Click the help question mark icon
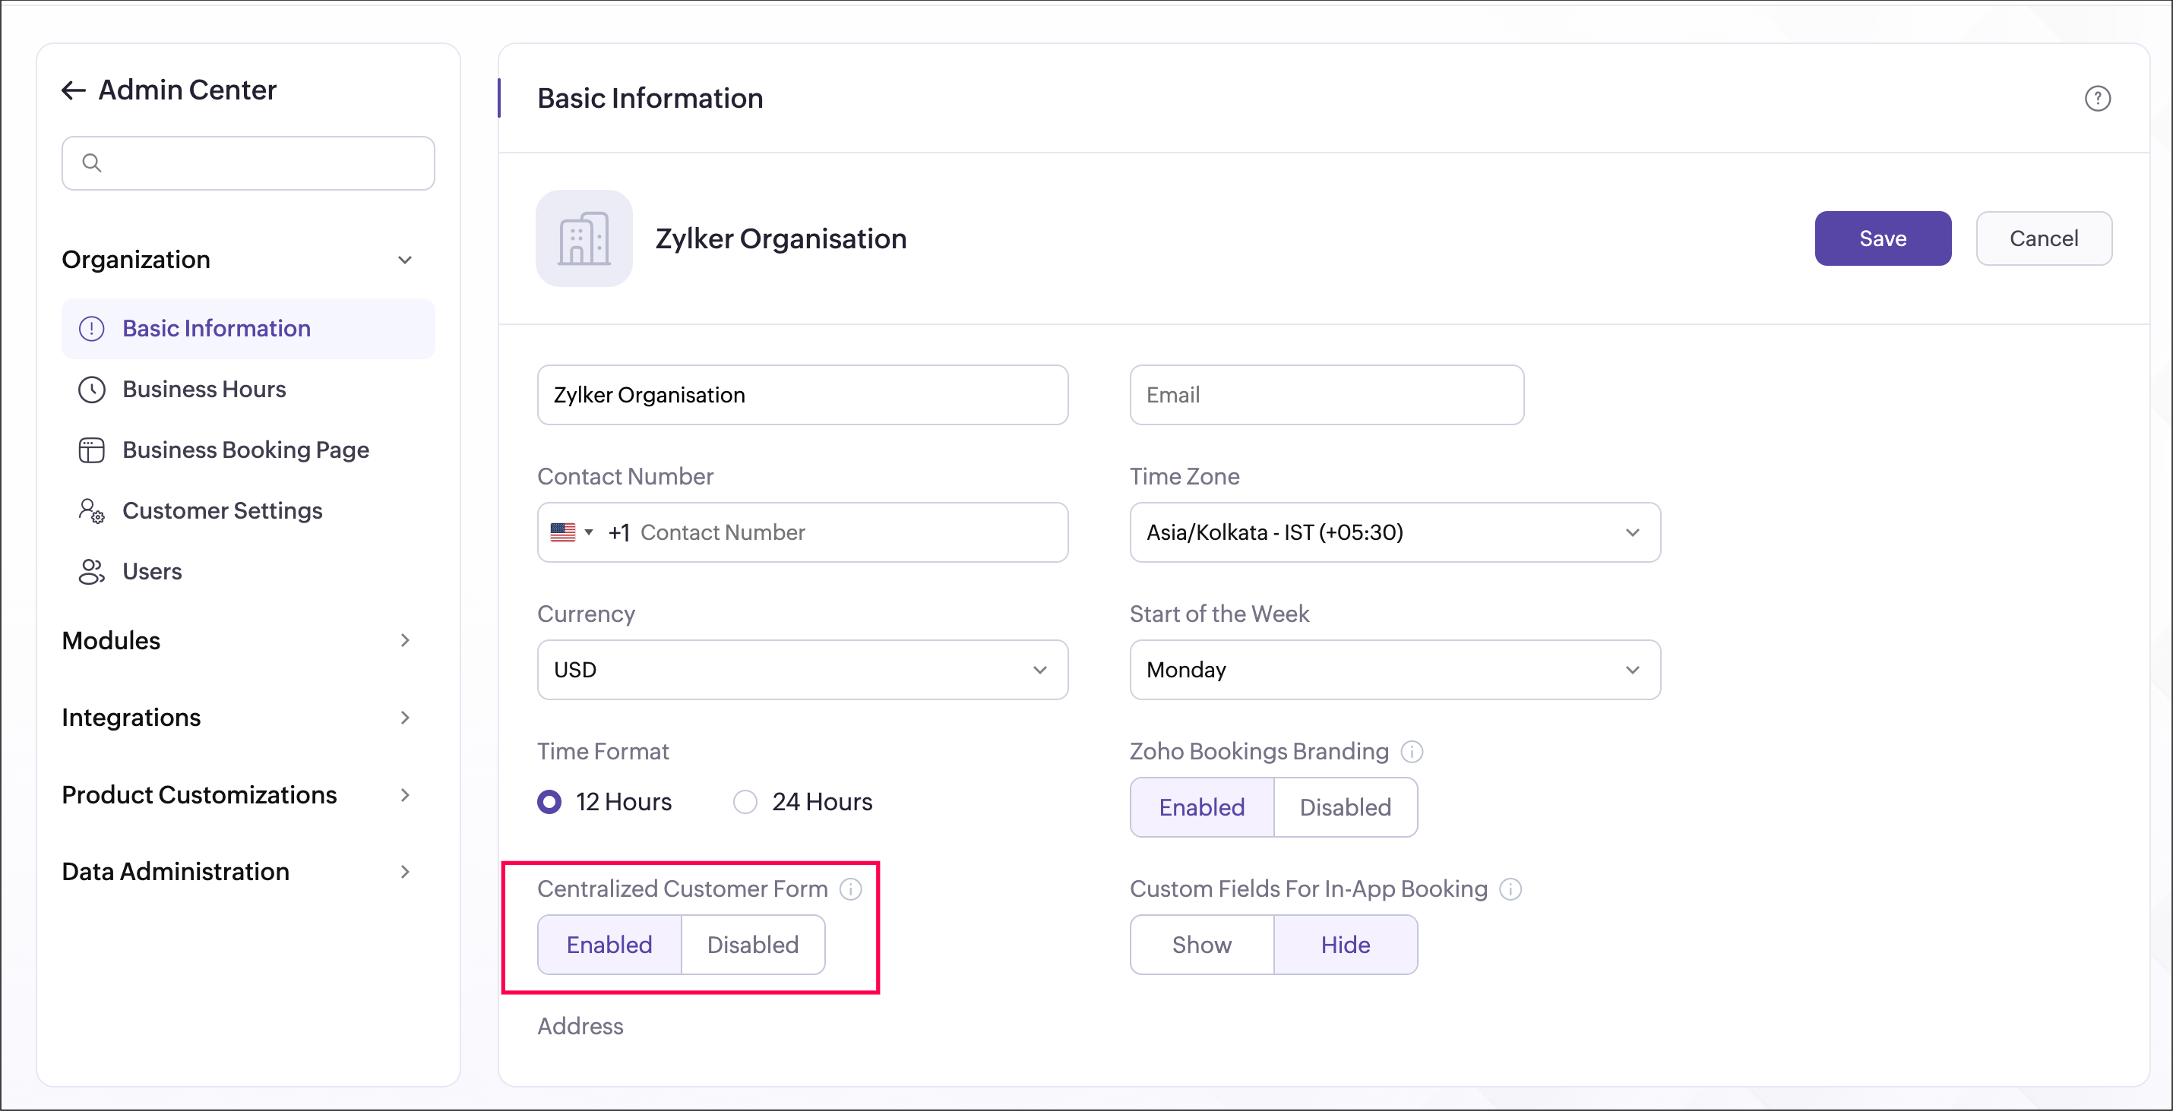The height and width of the screenshot is (1111, 2173). [2097, 99]
